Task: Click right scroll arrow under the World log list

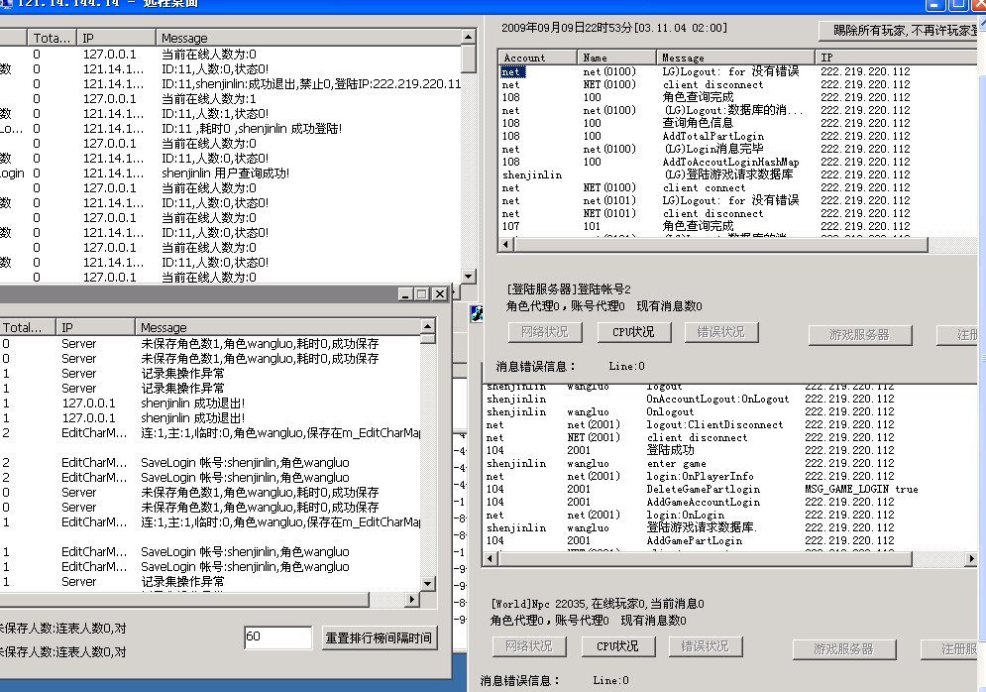Action: (970, 560)
